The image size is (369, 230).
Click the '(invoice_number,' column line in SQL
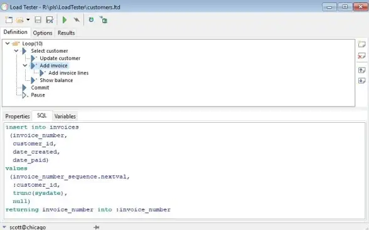tap(38, 135)
